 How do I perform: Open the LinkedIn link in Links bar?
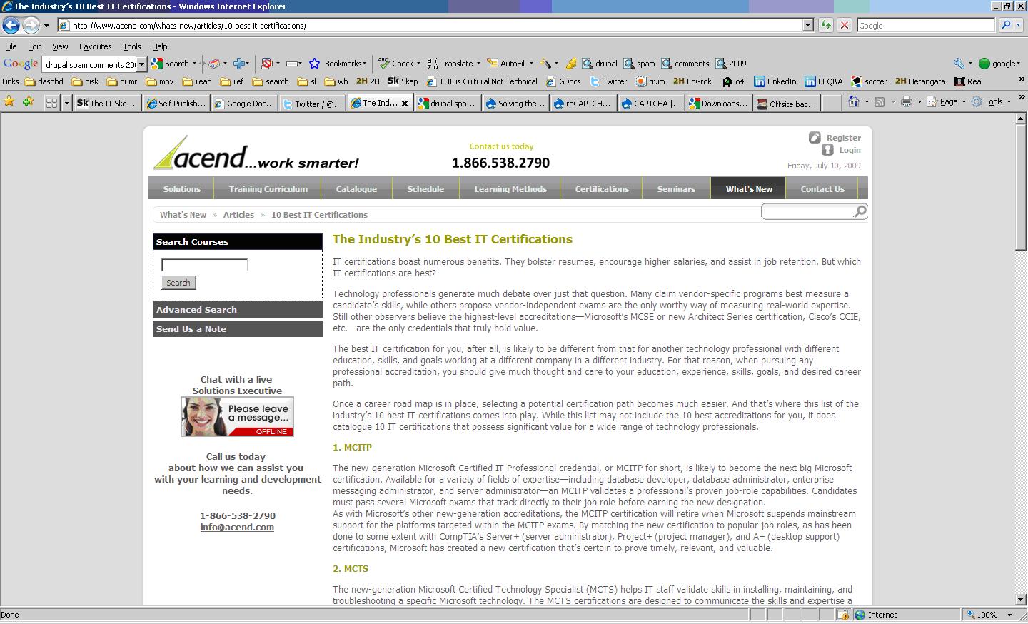click(x=775, y=81)
